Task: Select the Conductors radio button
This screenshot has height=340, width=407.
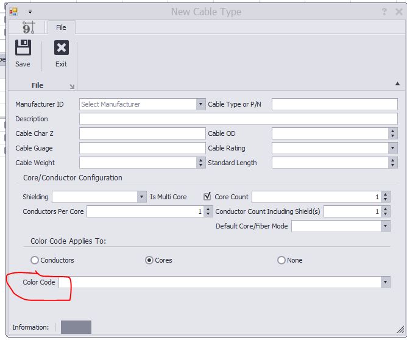Action: point(35,260)
